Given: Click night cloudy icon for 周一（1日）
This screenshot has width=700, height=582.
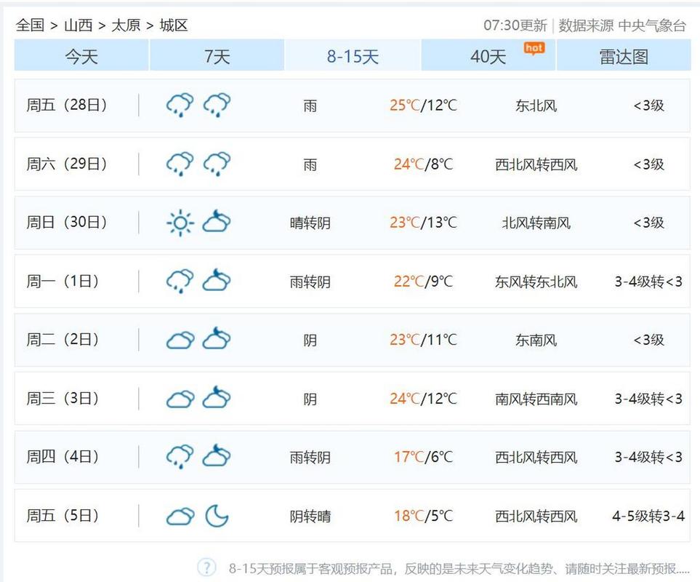Looking at the screenshot, I should pyautogui.click(x=217, y=280).
